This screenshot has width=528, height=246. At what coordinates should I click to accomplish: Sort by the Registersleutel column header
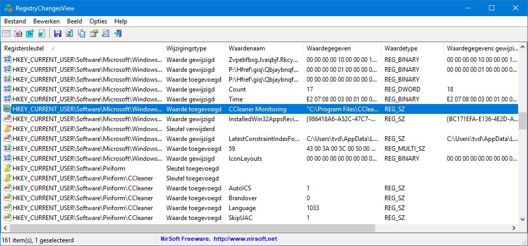point(82,48)
